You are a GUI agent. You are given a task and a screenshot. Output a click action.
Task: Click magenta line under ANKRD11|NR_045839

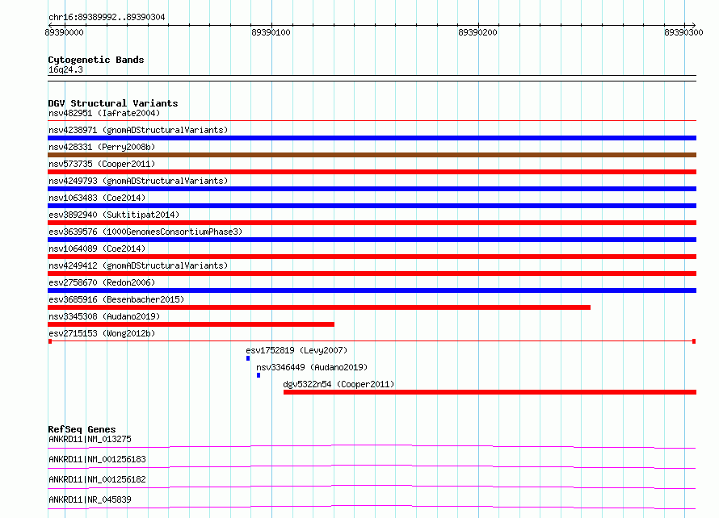[x=372, y=507]
